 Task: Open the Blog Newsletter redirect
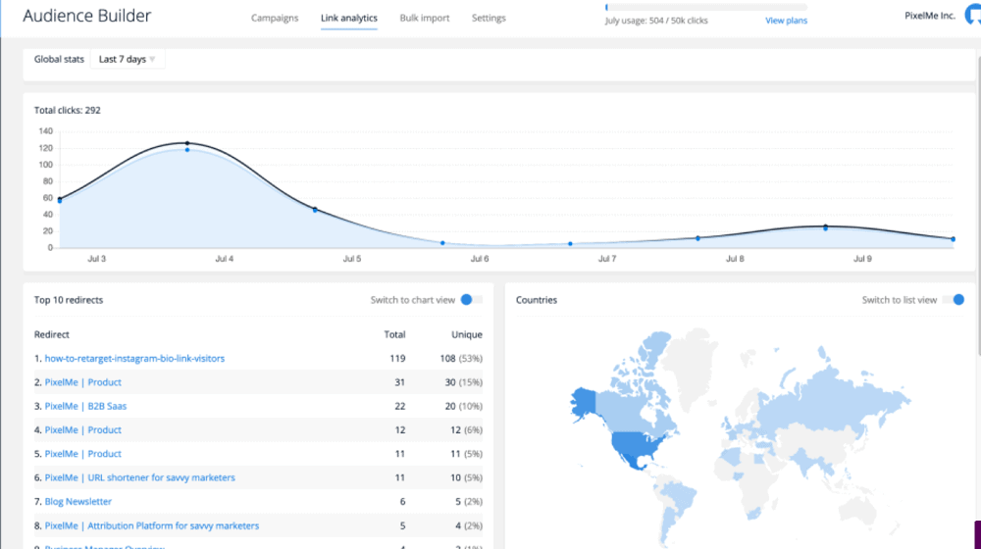[x=78, y=501]
